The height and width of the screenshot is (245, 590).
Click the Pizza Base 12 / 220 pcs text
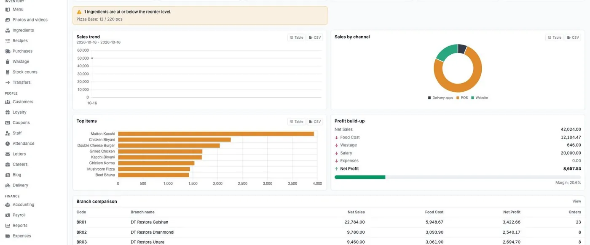tap(99, 19)
